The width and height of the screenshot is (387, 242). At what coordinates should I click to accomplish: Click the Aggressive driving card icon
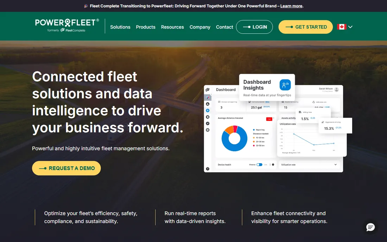[x=323, y=122]
